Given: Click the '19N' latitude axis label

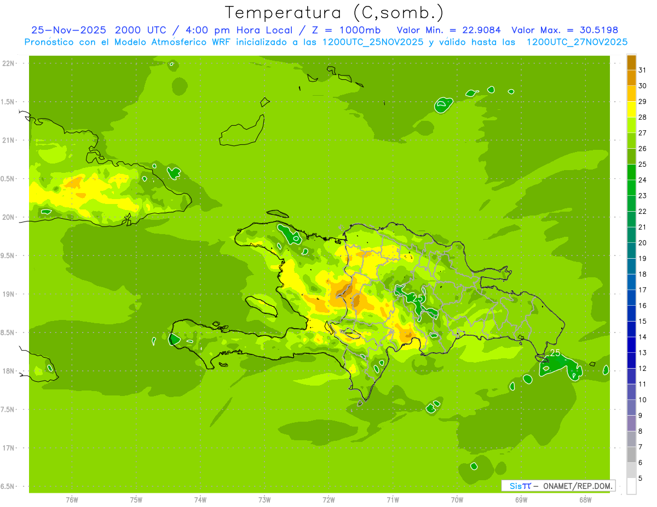Looking at the screenshot, I should click(x=8, y=294).
